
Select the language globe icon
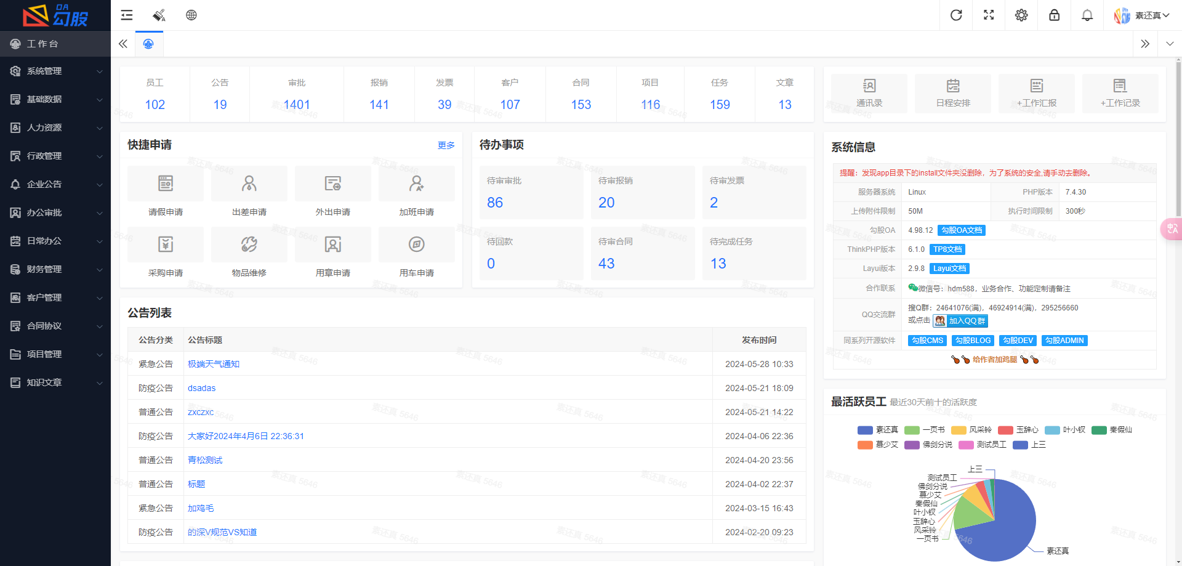pos(191,15)
